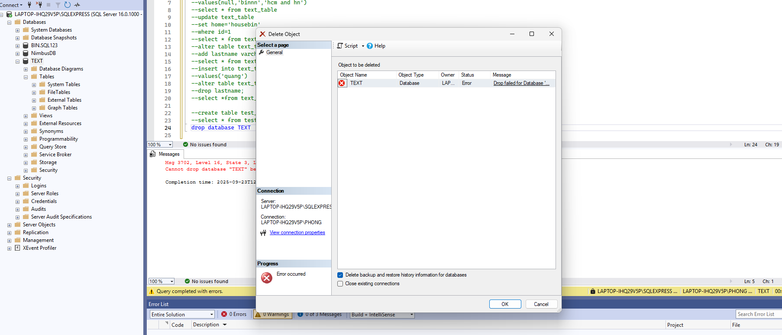Viewport: 782px width, 335px height.
Task: Click the Script icon in Delete Object dialog
Action: tap(340, 46)
